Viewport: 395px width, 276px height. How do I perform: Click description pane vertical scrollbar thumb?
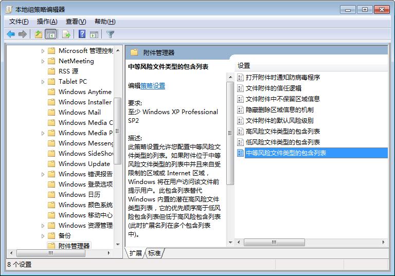click(230, 133)
